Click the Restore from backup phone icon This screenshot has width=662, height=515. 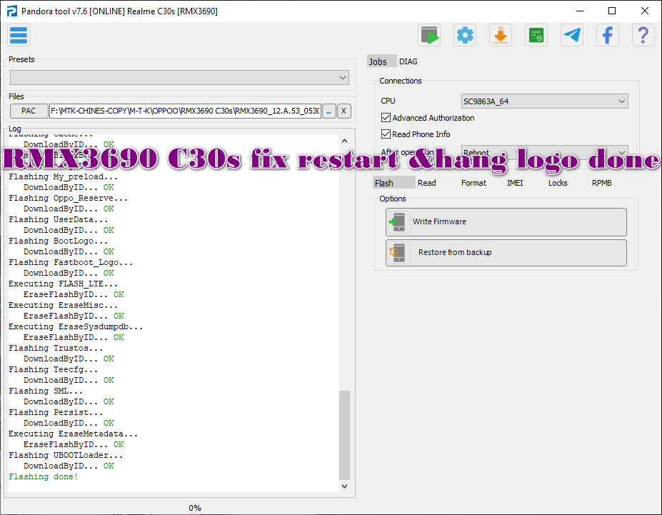398,252
